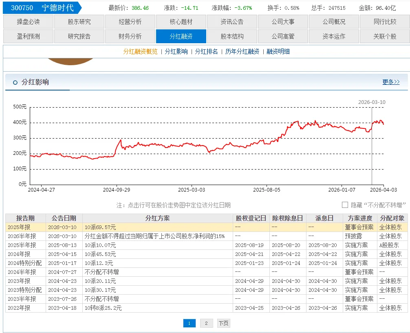Select the 2024年报 row
Viewport: 410px width, 333px height.
(x=207, y=254)
